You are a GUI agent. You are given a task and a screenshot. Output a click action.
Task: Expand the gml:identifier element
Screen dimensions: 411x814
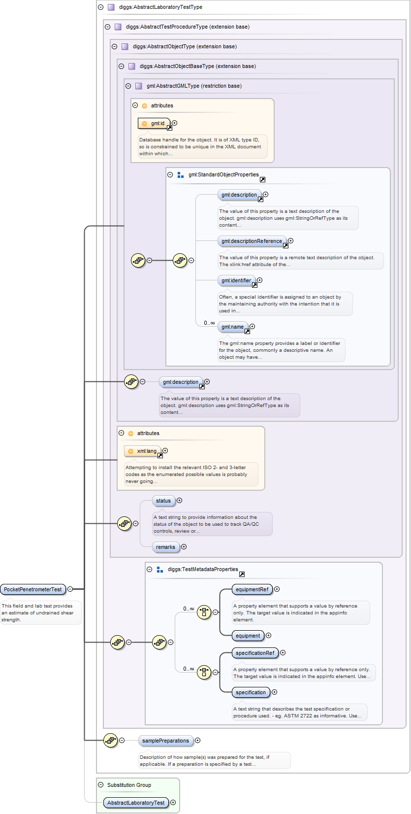(260, 280)
